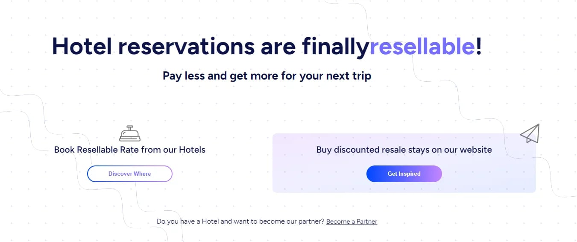Click the exclamation mark ending the headline

(479, 46)
